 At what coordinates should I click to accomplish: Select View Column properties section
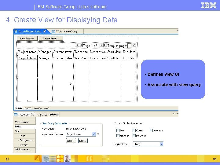point(25,122)
